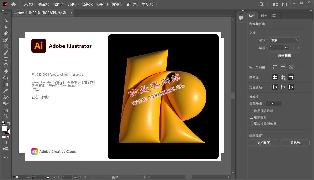Select the Rotate tool
This screenshot has width=314, height=180.
pyautogui.click(x=6, y=65)
